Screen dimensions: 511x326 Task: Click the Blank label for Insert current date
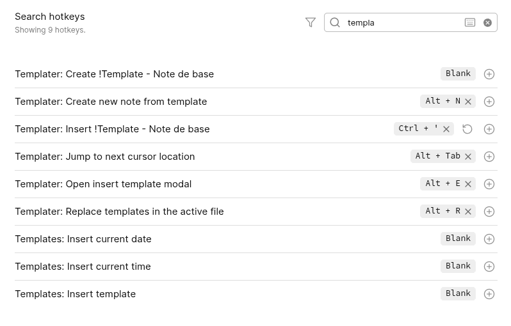tap(458, 238)
